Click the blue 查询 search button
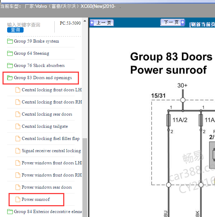The width and height of the screenshot is (215, 217). (15, 30)
